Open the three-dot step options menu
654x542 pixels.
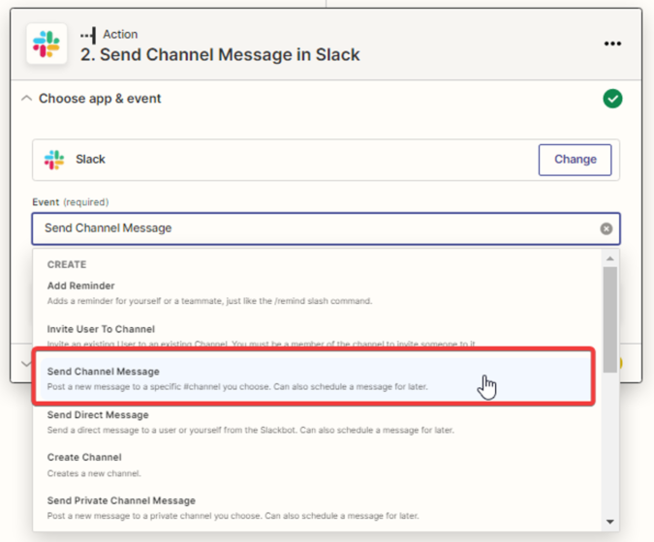(612, 44)
